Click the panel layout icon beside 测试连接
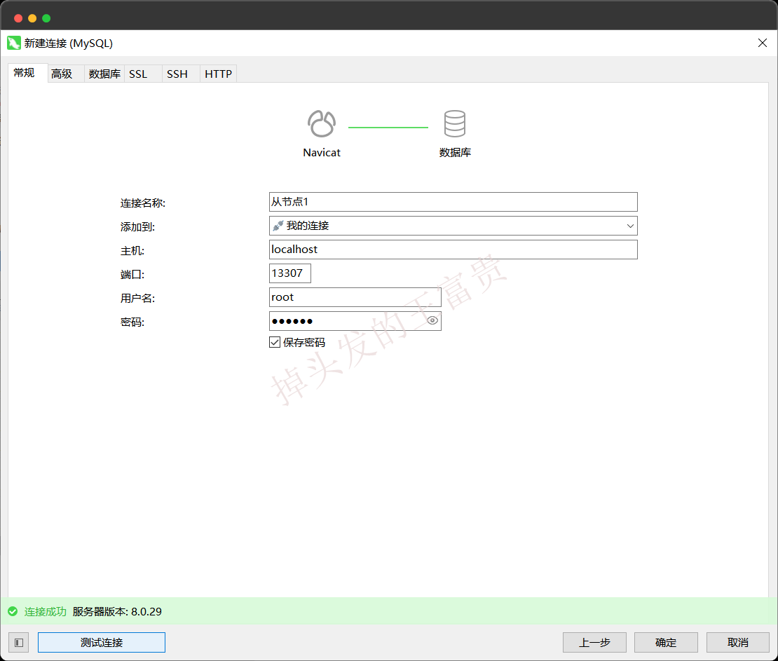The width and height of the screenshot is (778, 661). pos(19,643)
